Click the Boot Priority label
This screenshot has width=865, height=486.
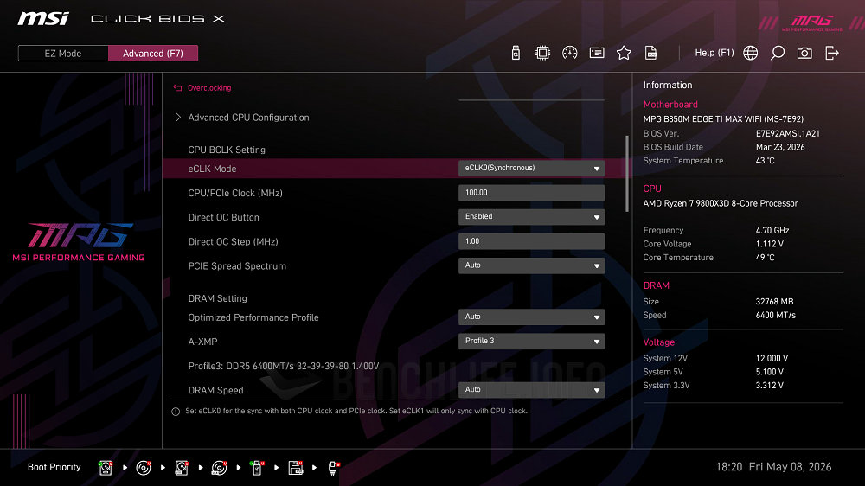54,467
